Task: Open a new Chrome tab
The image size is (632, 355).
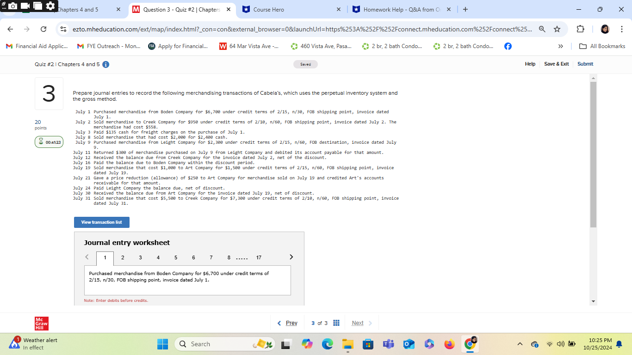Action: pyautogui.click(x=465, y=9)
